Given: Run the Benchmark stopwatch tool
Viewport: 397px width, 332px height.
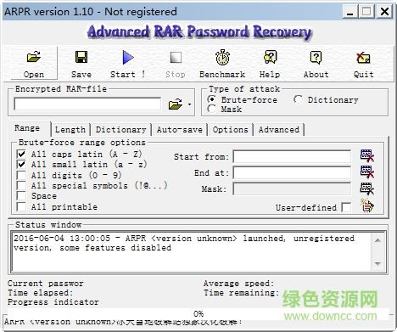Looking at the screenshot, I should coord(222,64).
